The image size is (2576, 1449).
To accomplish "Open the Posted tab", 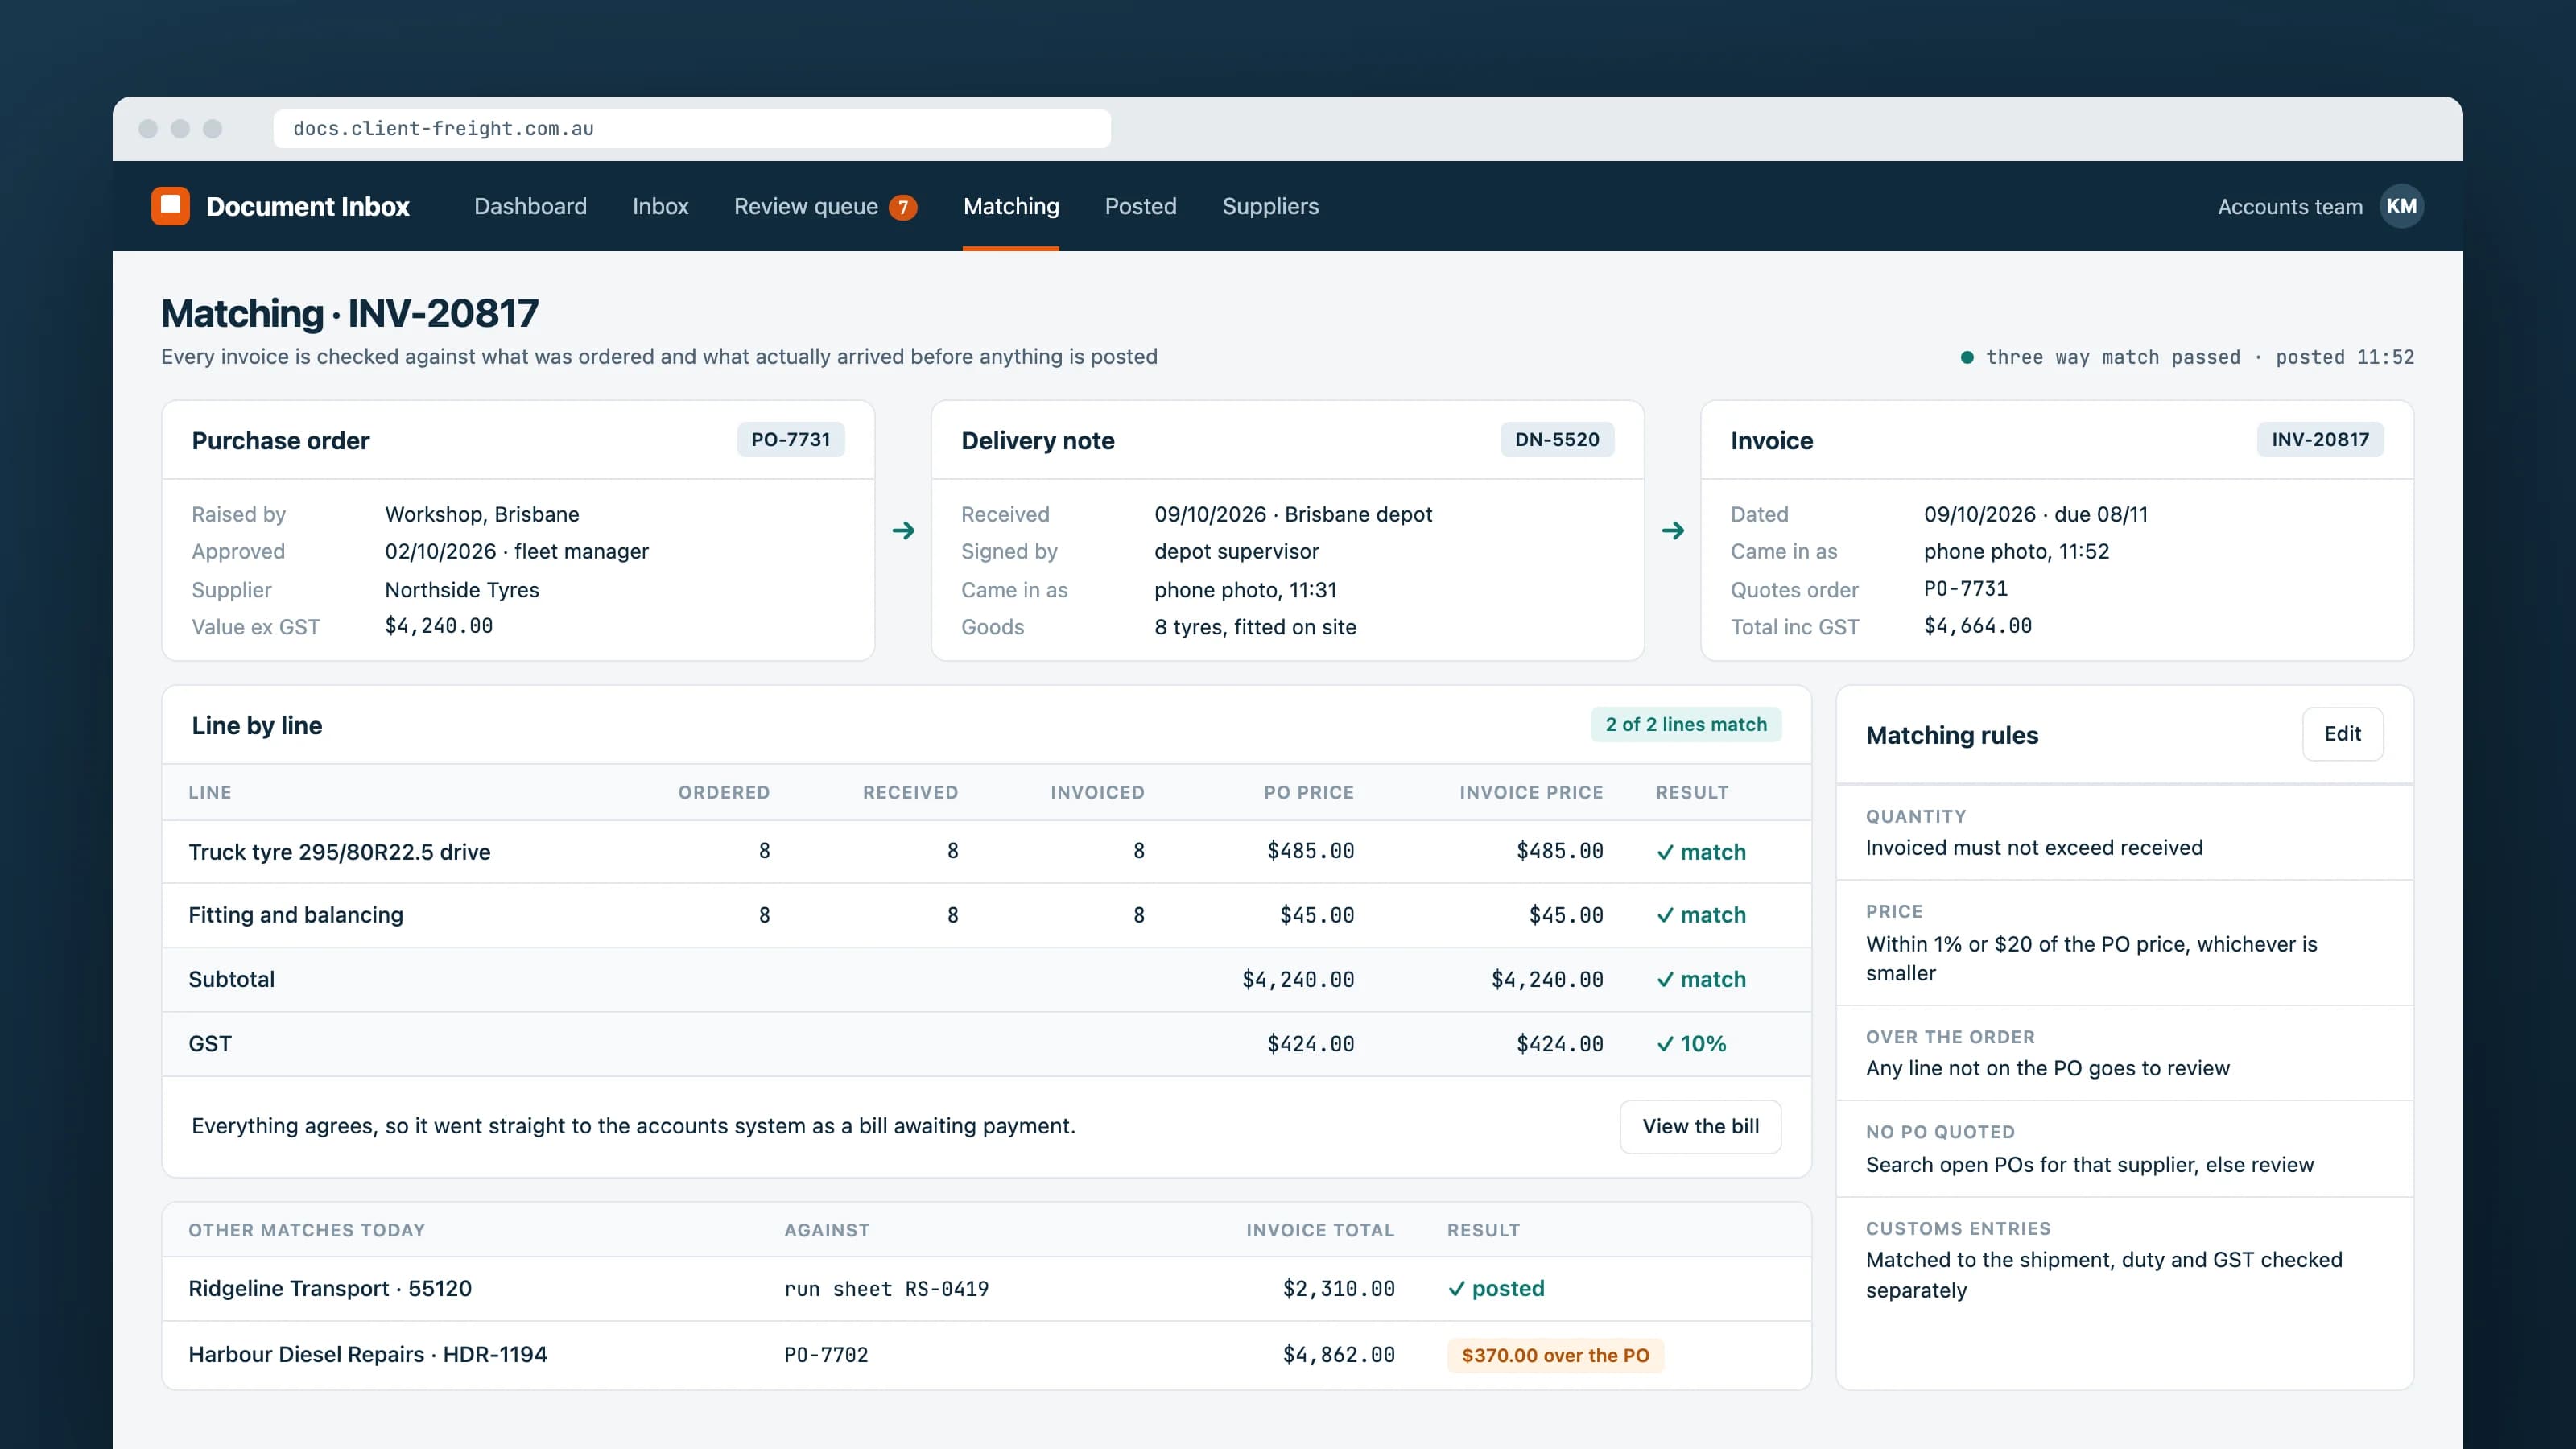I will (1140, 206).
